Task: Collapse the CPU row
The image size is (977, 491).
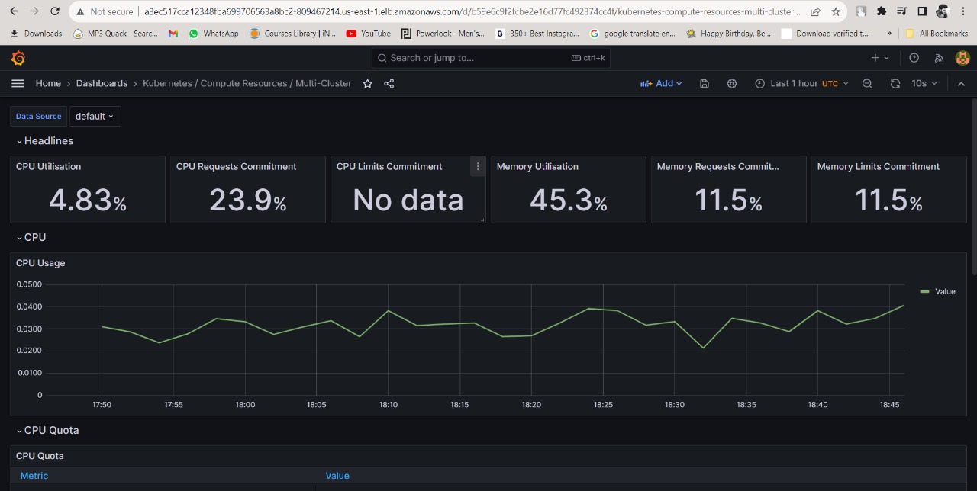Action: tap(31, 237)
